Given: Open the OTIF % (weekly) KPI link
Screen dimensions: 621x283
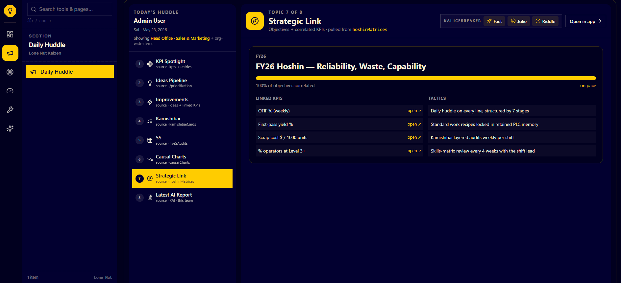Looking at the screenshot, I should tap(414, 111).
